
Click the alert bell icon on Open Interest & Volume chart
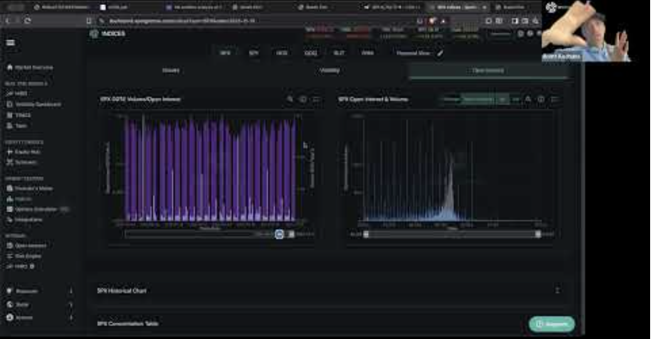[528, 99]
